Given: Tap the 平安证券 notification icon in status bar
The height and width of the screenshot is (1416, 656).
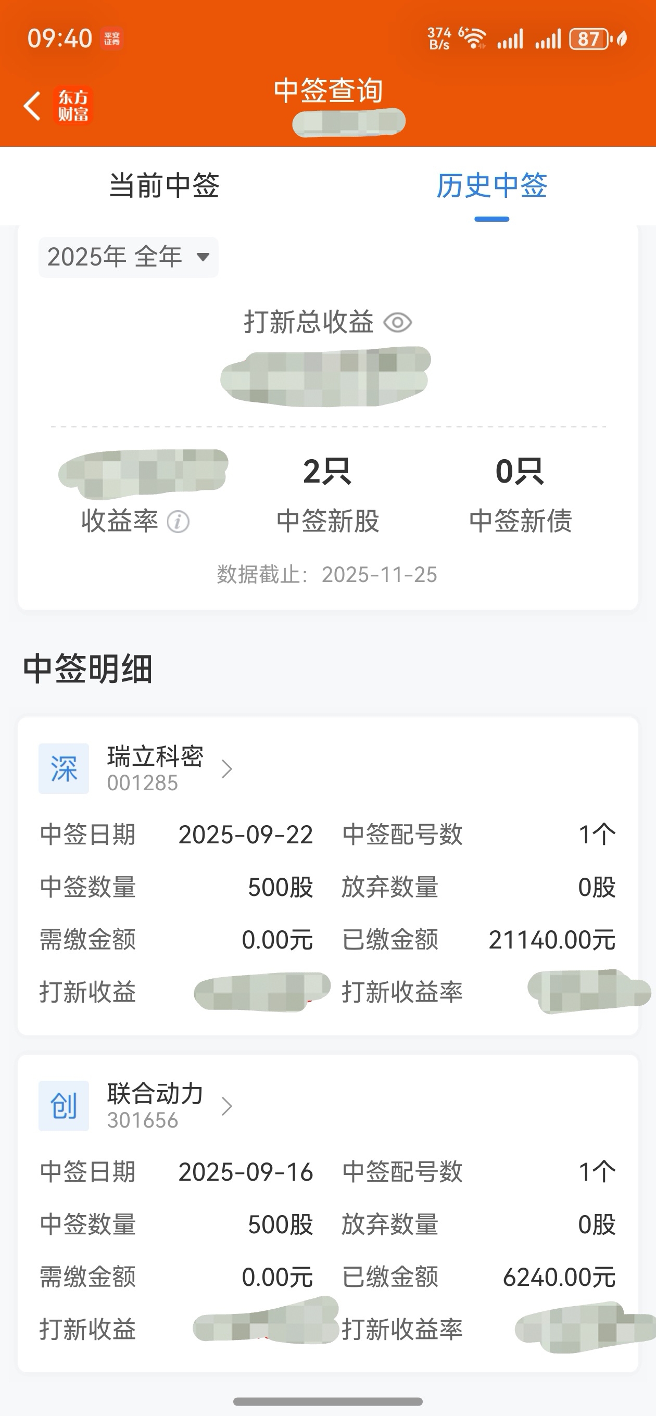Looking at the screenshot, I should 112,39.
